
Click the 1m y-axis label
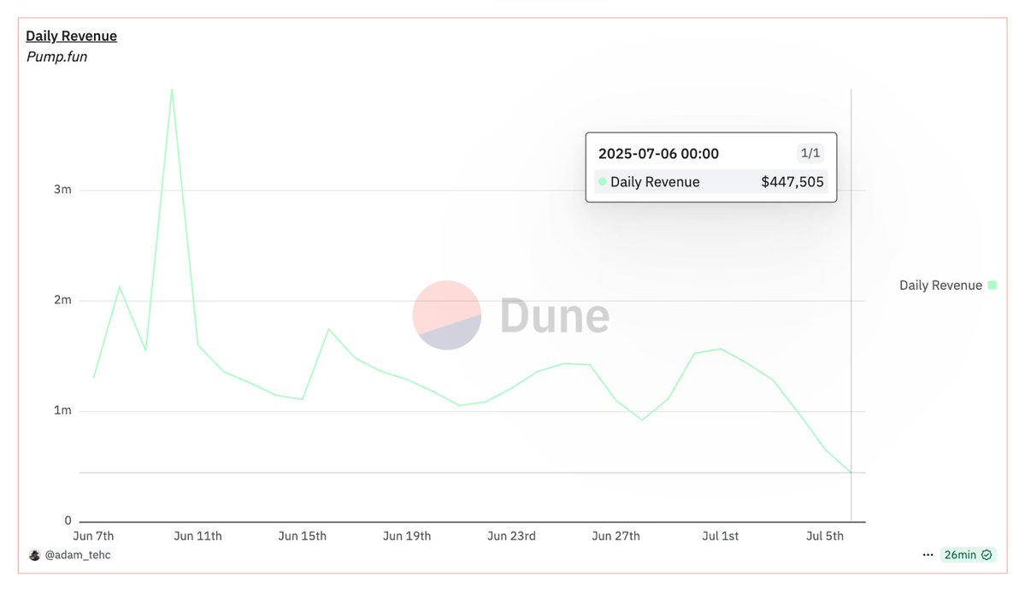pos(62,410)
